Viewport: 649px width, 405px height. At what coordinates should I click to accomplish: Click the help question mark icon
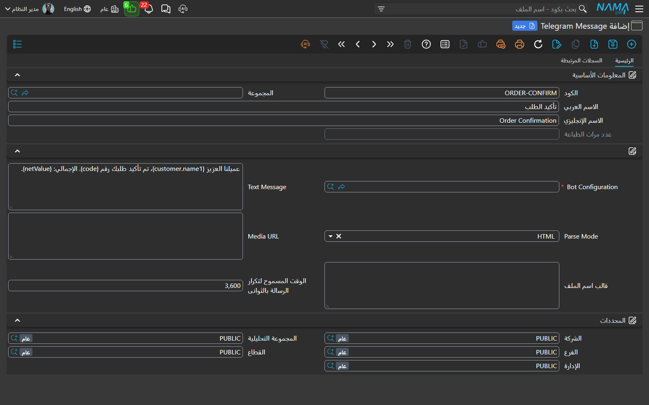426,44
